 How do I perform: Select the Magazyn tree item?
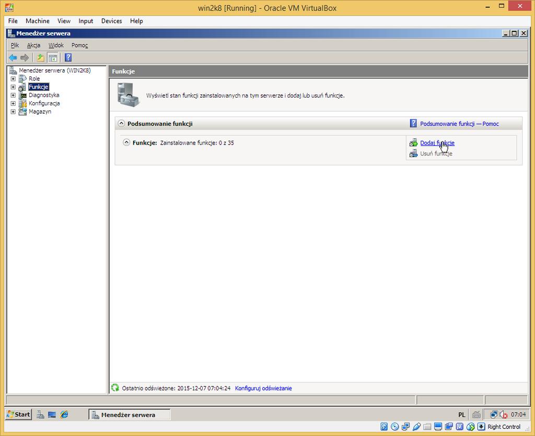pos(40,112)
